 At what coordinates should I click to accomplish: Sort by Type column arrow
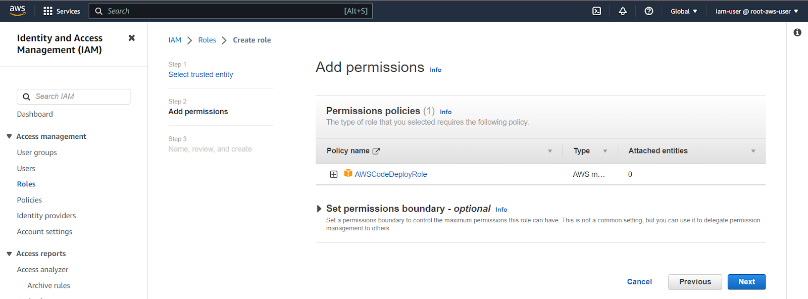coord(605,151)
